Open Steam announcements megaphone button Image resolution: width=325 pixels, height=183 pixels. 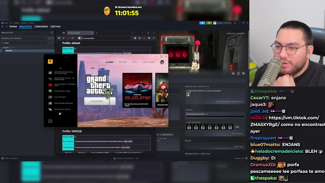coord(202,23)
